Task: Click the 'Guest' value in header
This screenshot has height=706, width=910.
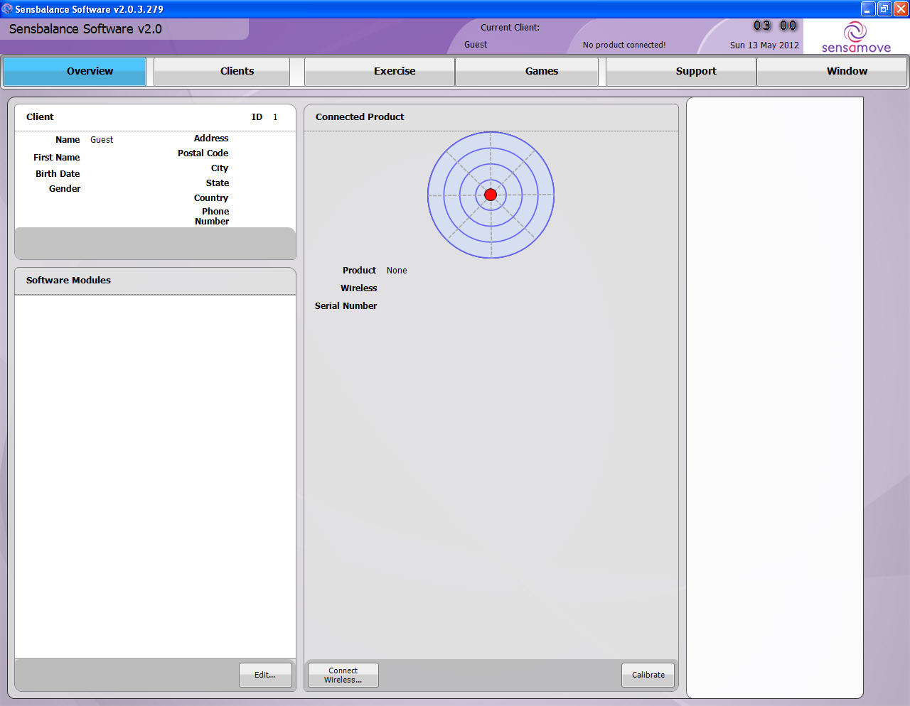Action: [x=476, y=45]
